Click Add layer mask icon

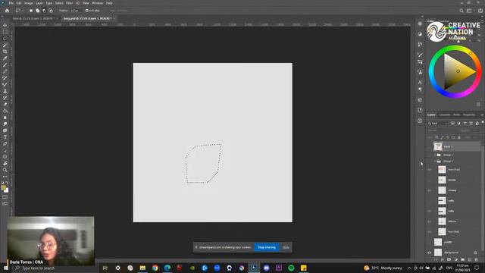click(x=449, y=259)
